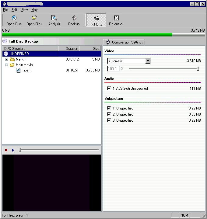Click the 'For Help, press F1' status text
Viewport: 207px width, 219px height.
point(15,215)
